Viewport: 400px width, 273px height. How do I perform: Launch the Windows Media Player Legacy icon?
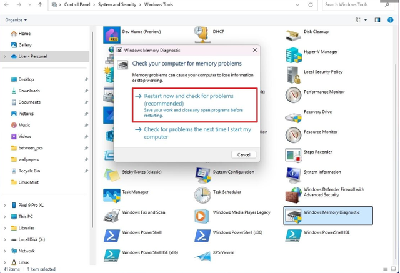pyautogui.click(x=201, y=216)
